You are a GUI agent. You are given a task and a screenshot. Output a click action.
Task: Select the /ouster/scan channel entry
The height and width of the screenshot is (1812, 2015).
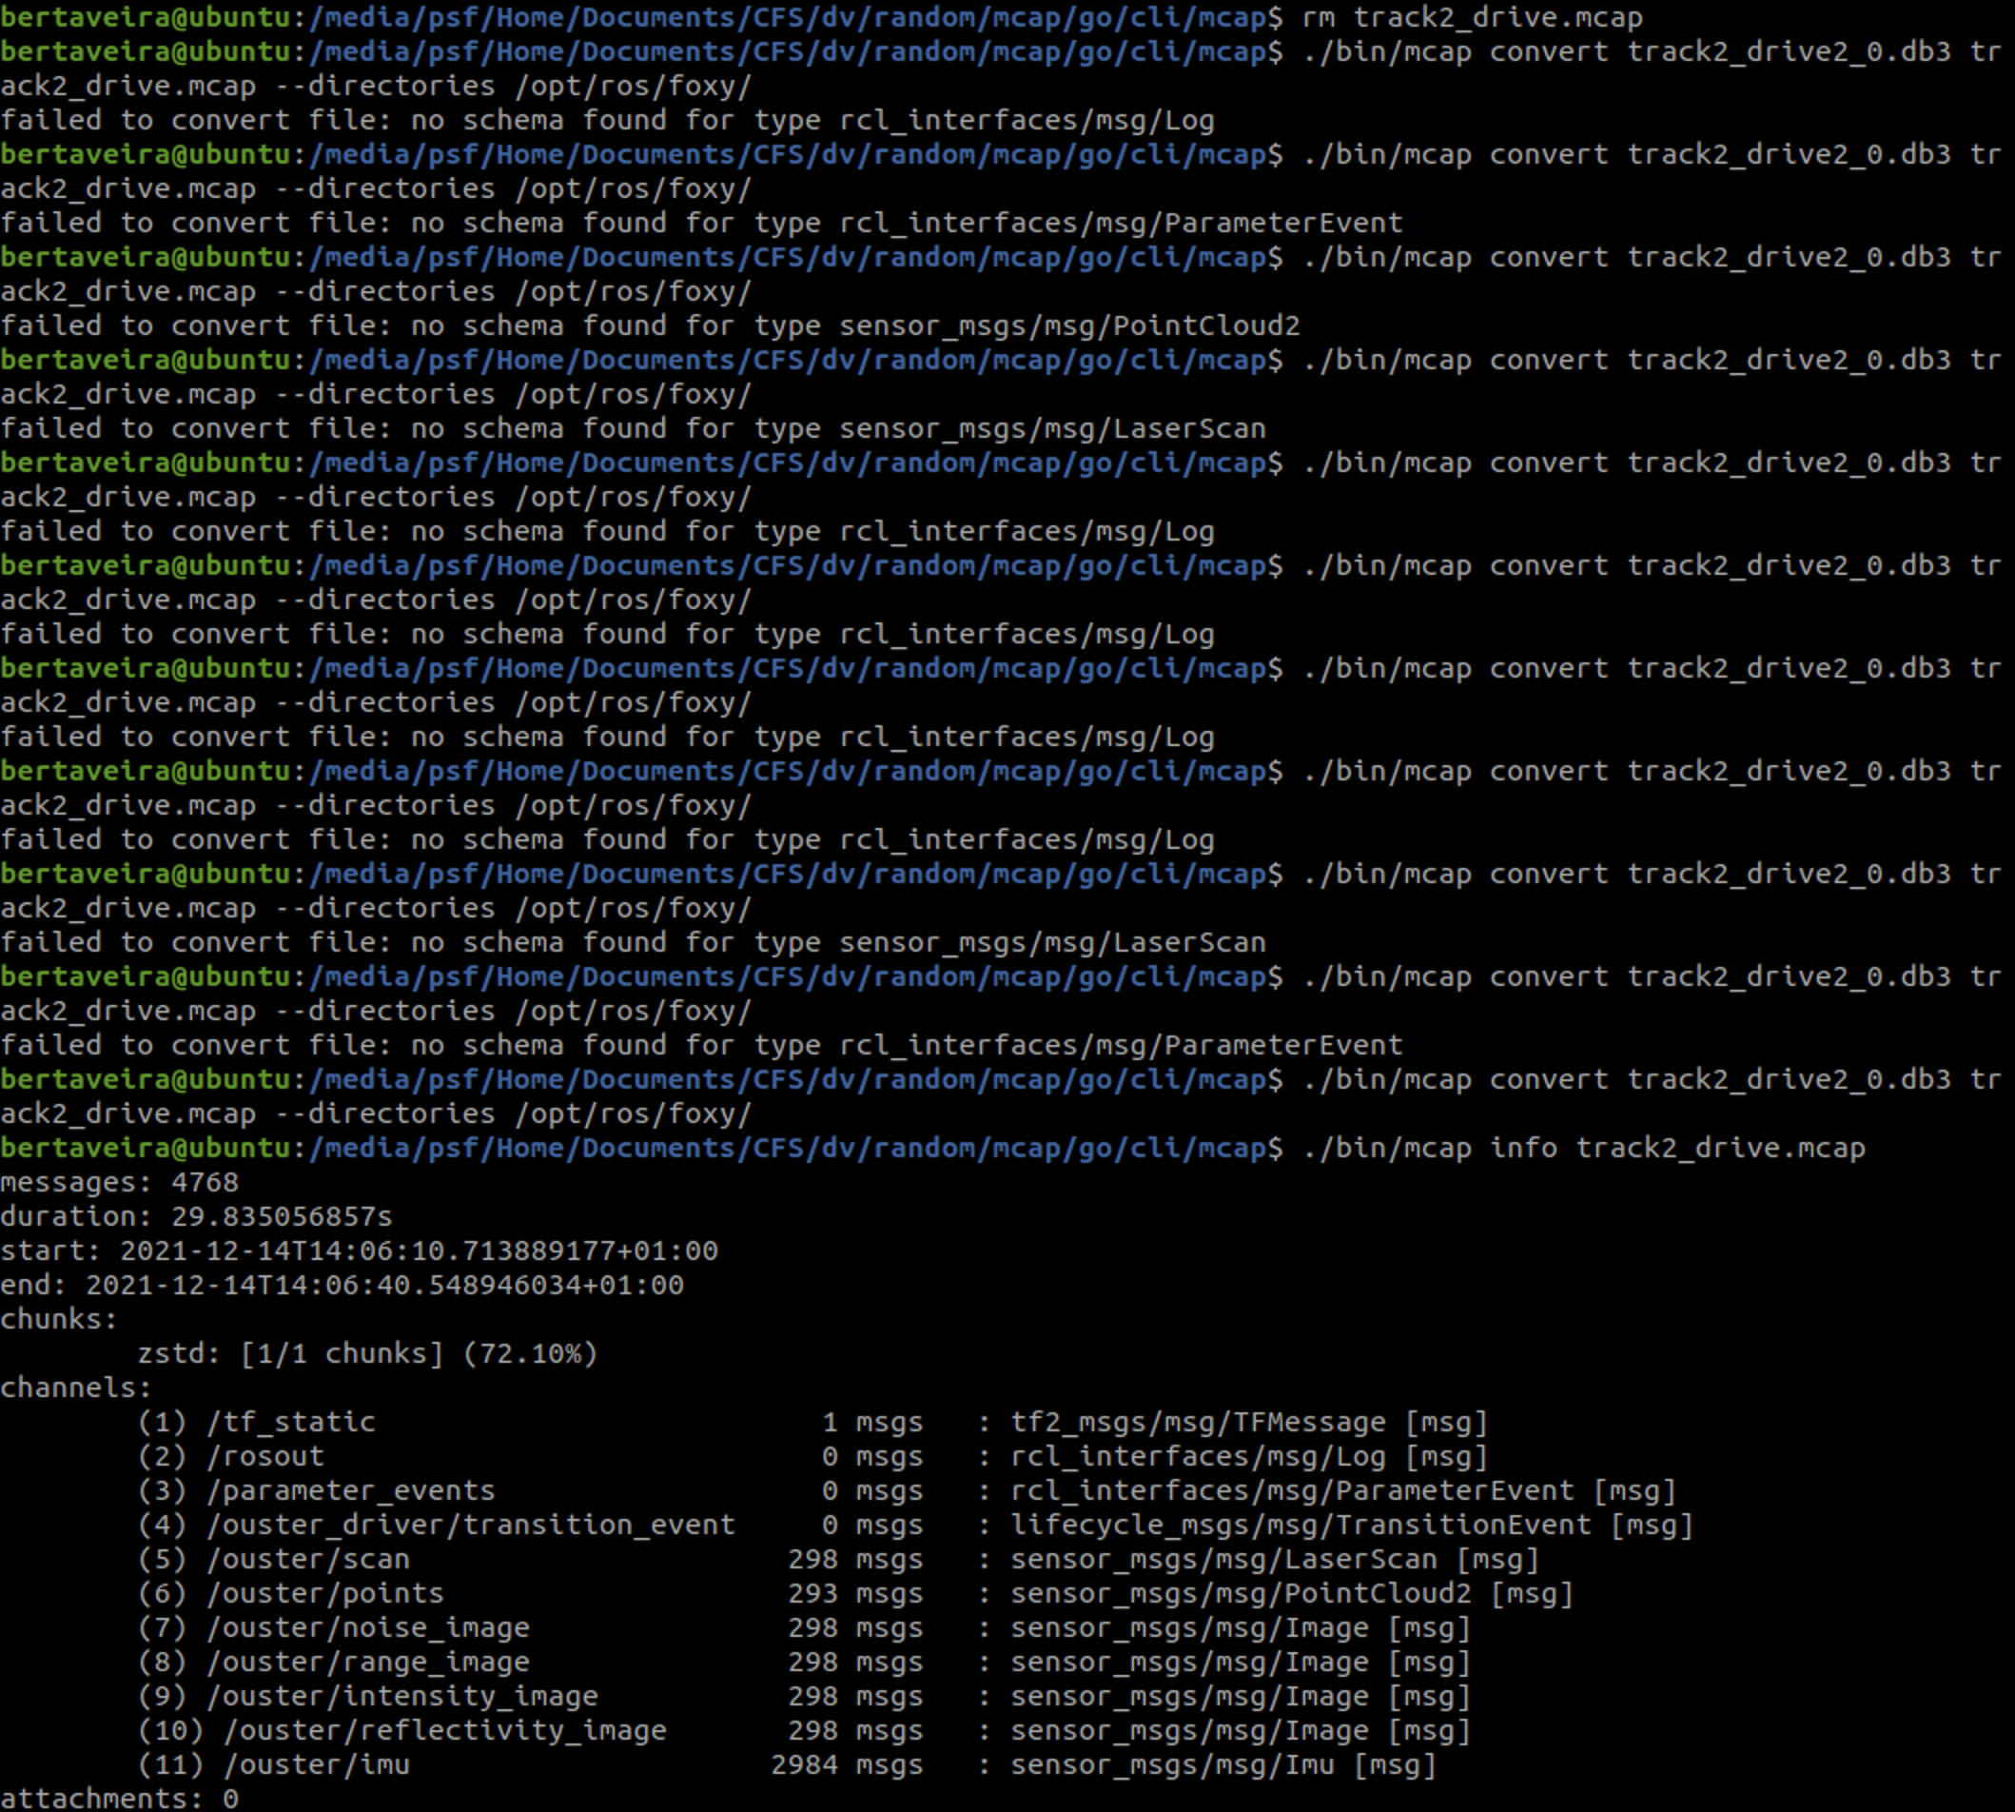pyautogui.click(x=308, y=1559)
